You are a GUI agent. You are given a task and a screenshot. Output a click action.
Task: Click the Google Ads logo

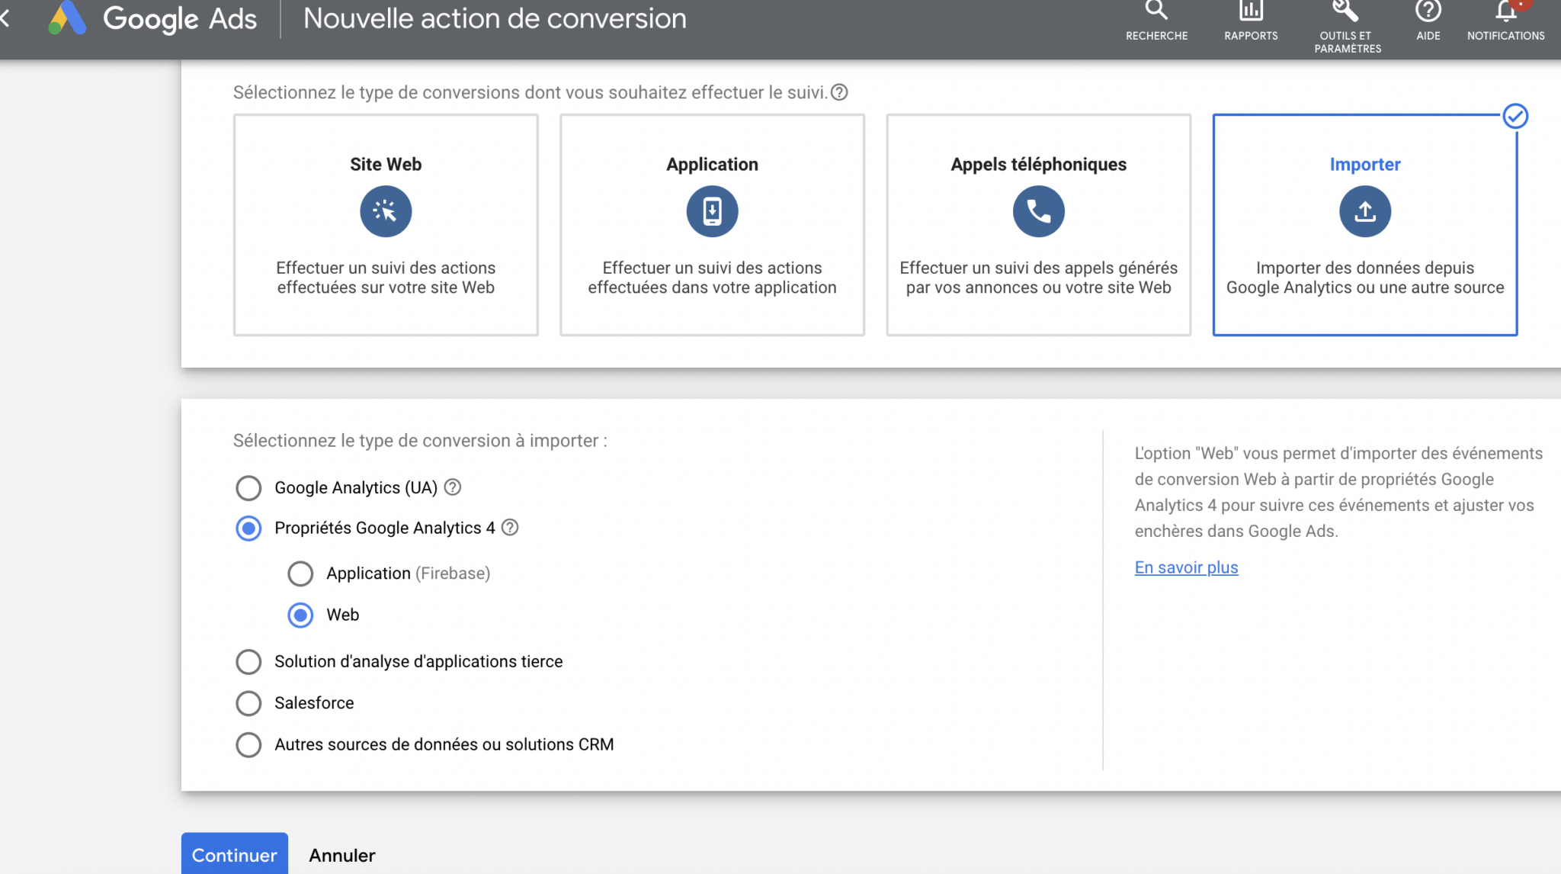click(152, 18)
